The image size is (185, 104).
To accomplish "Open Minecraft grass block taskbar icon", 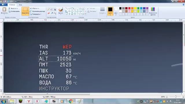I will tap(21, 101).
